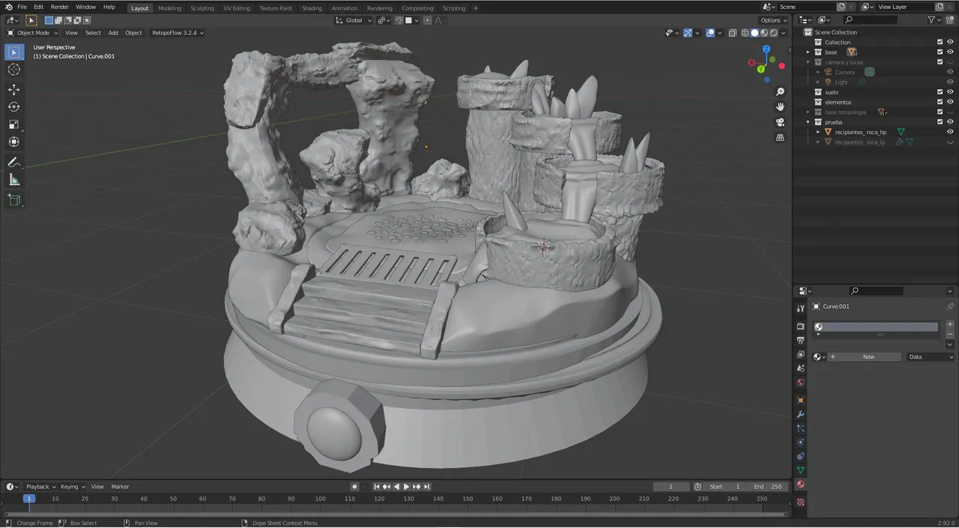Switch to the UV Editing workspace tab
Viewport: 959px width, 528px height.
[237, 8]
